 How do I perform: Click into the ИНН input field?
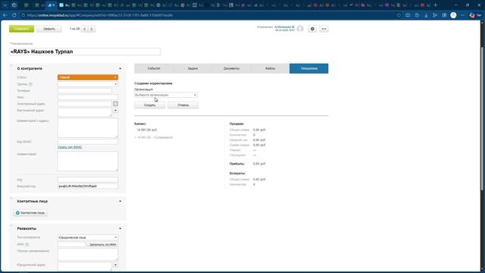tap(71, 244)
